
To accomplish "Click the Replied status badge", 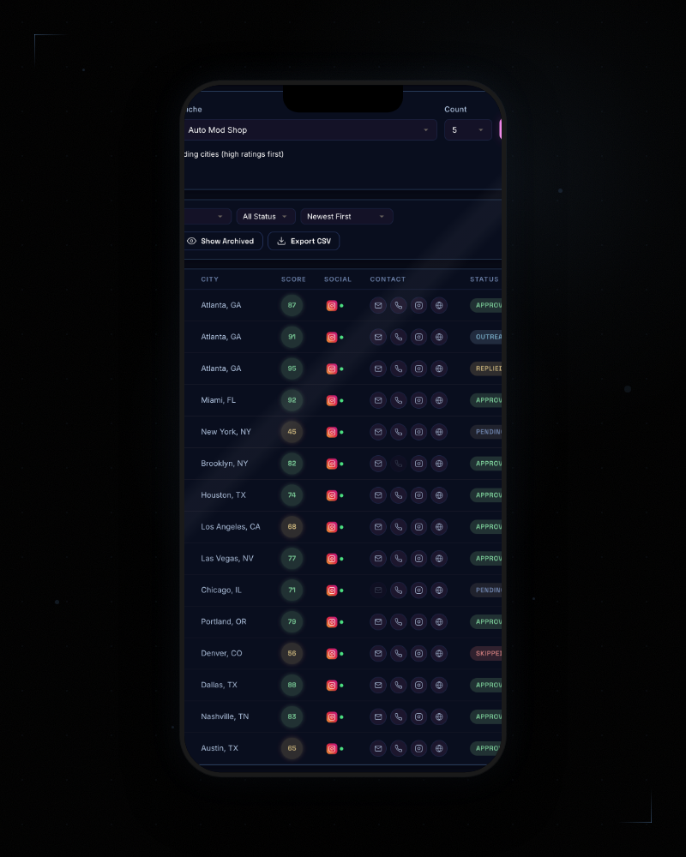I will pos(486,369).
